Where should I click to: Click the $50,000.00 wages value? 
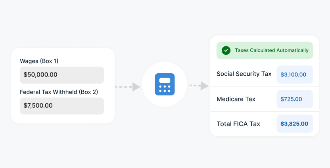pyautogui.click(x=40, y=74)
